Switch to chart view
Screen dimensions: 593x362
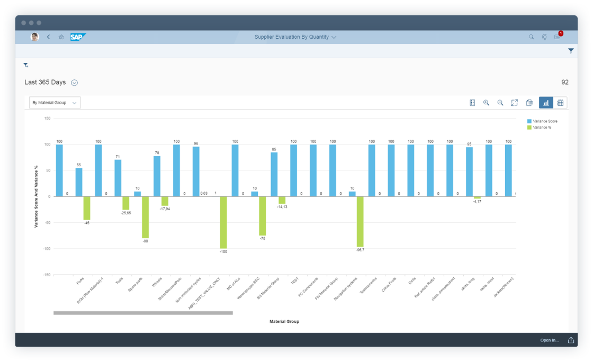click(x=546, y=103)
